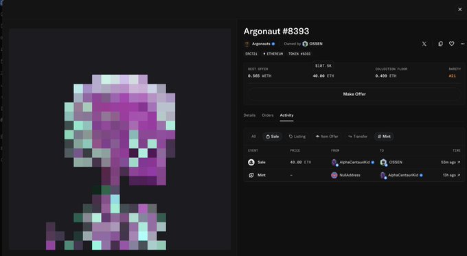The height and width of the screenshot is (256, 467).
Task: Close the item detail panel
Action: [x=460, y=10]
